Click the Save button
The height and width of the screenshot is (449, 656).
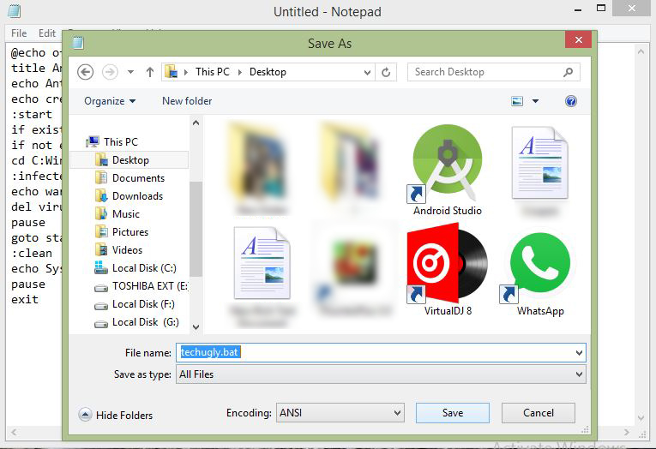[x=453, y=413]
